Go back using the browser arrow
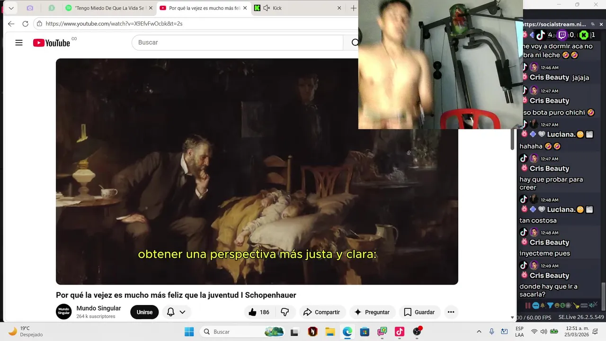The image size is (606, 341). (x=11, y=23)
